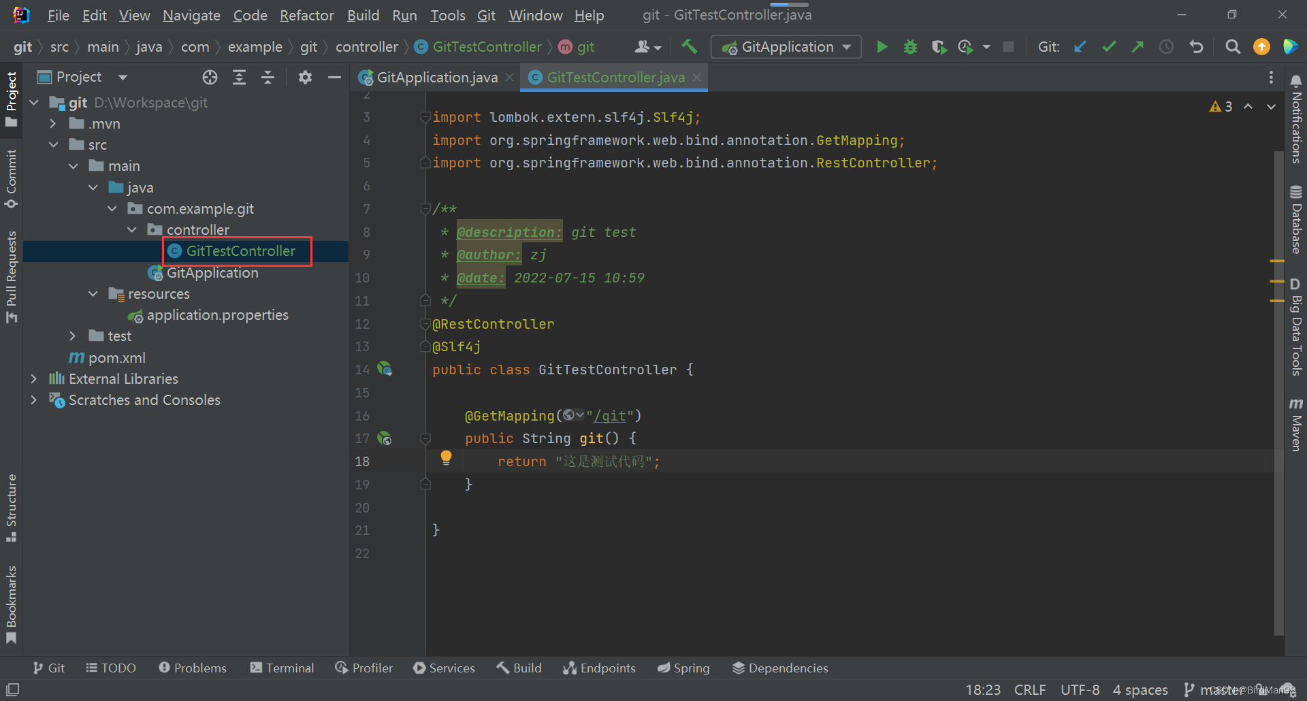Click Git update project arrow icon
The image size is (1307, 701).
(x=1080, y=47)
